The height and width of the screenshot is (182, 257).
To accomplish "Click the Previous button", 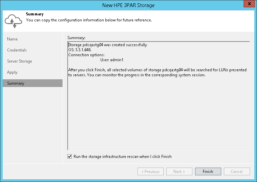I will tap(151, 171).
